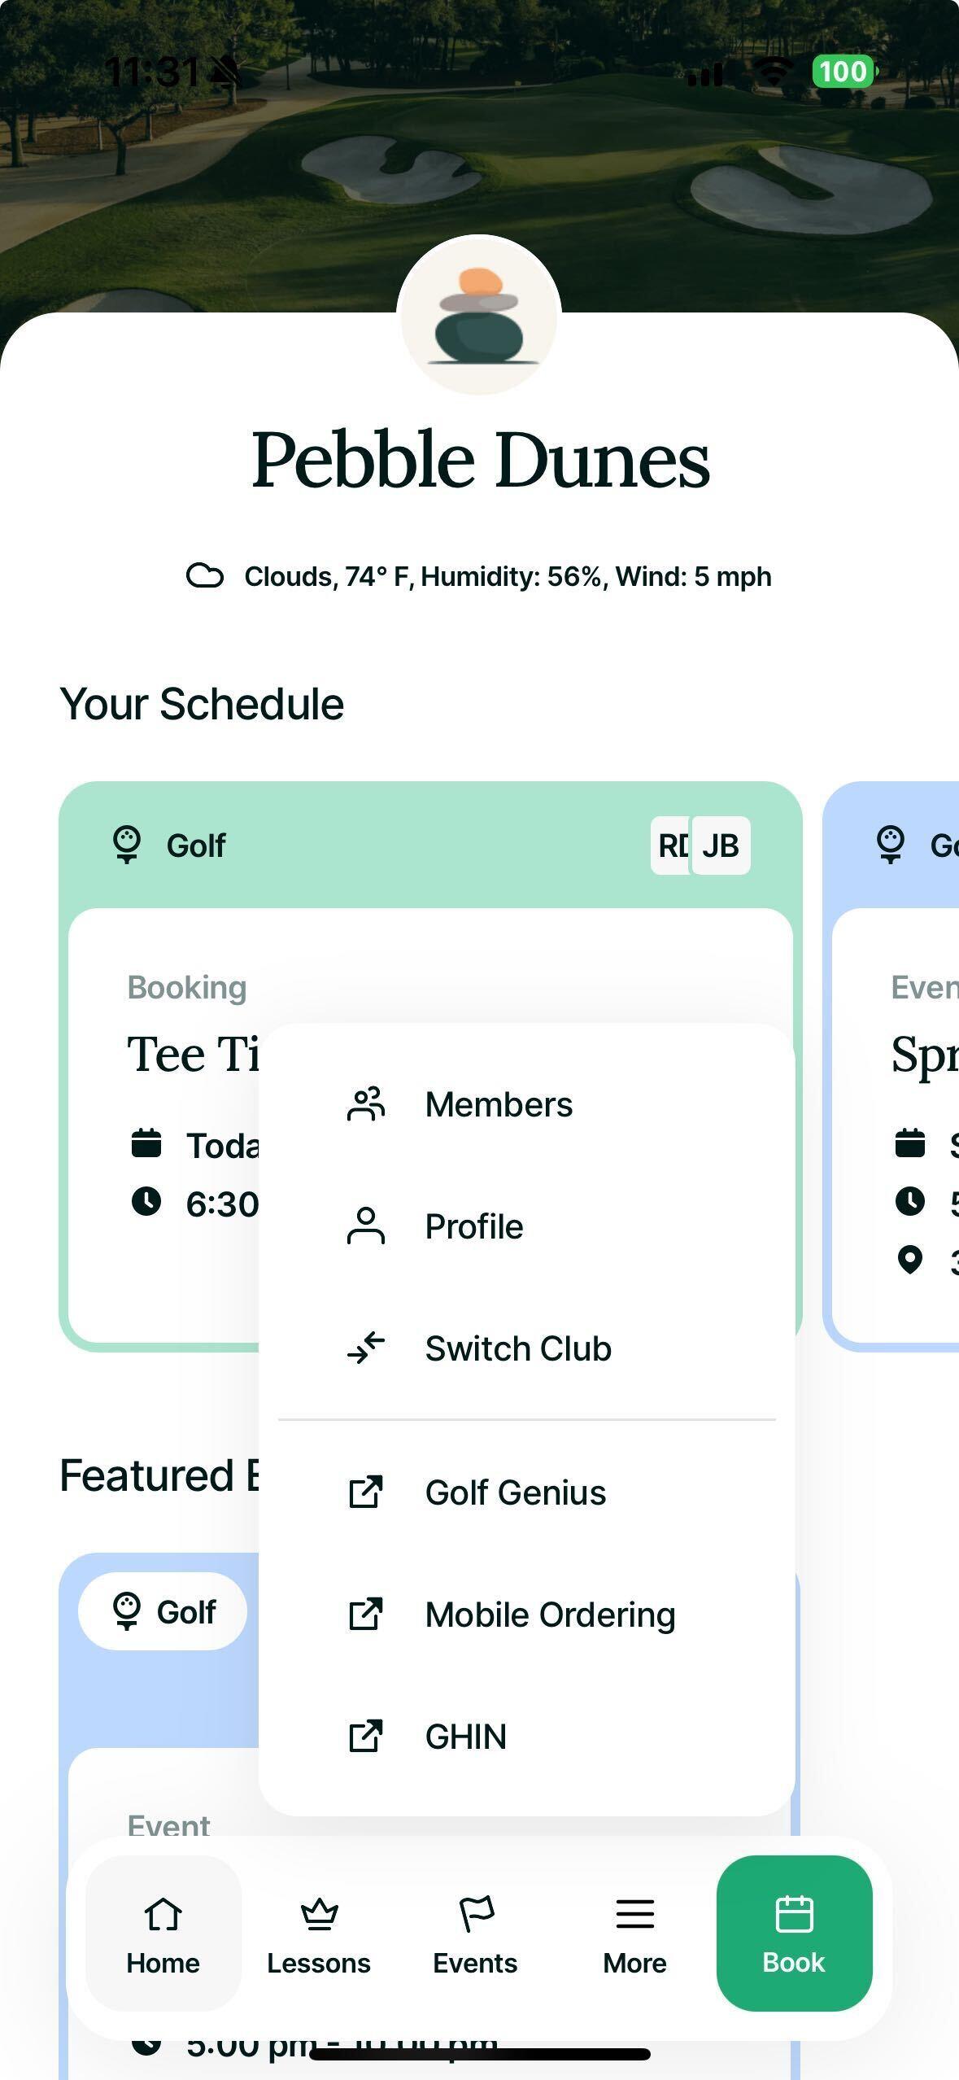Tap the Profile person icon
The height and width of the screenshot is (2080, 959).
(x=366, y=1226)
